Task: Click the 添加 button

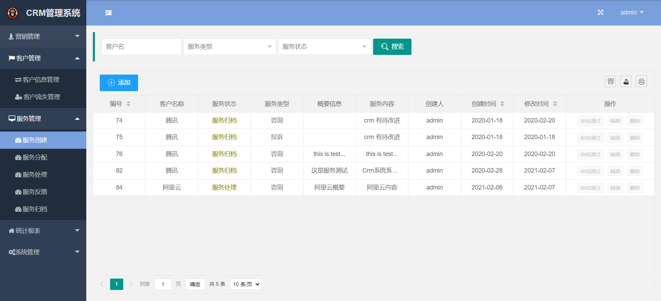Action: pyautogui.click(x=119, y=83)
